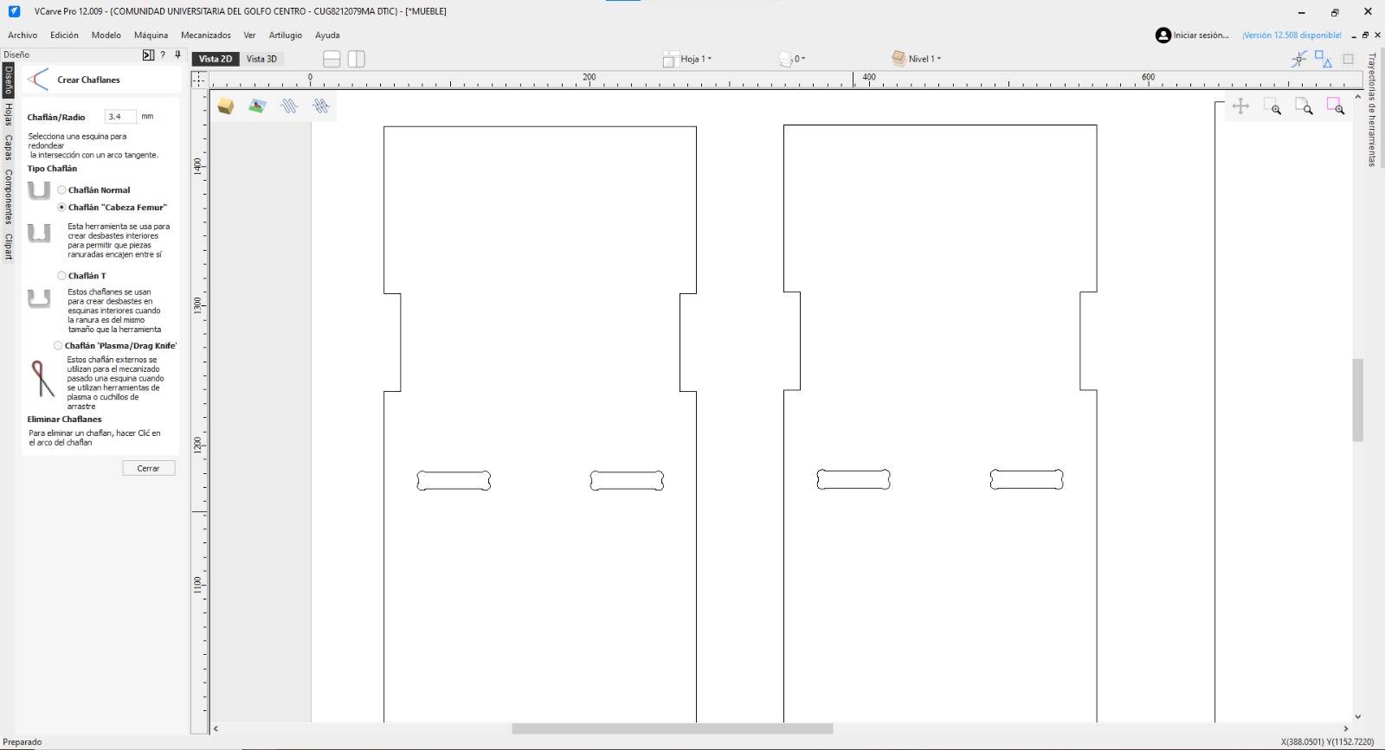Open the Hoja 1 sheet dropdown

click(x=696, y=59)
